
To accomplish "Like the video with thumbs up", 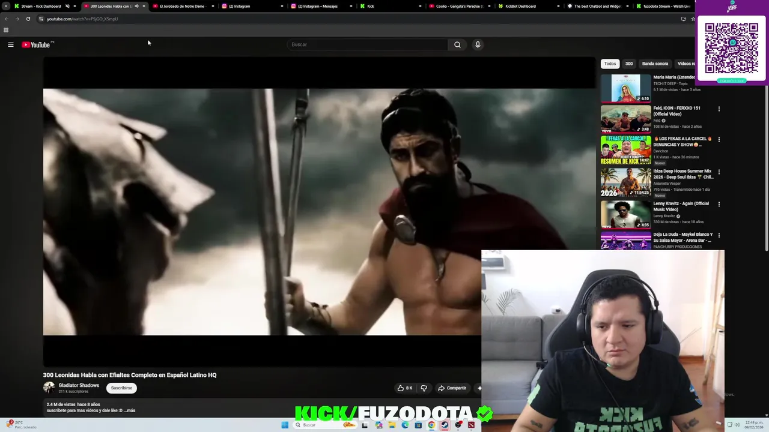I will (404, 388).
